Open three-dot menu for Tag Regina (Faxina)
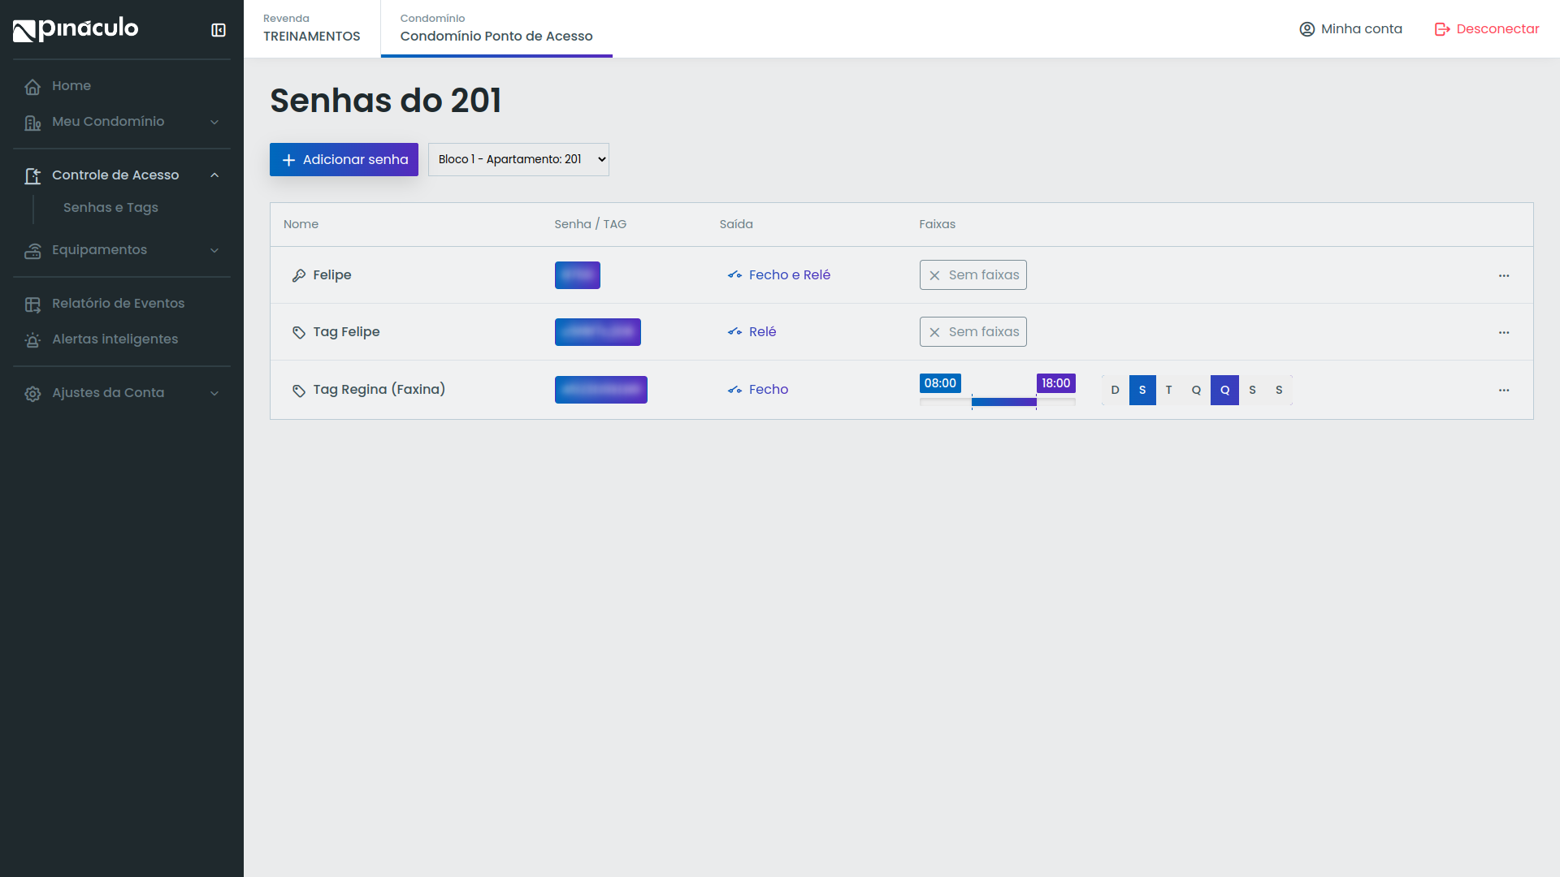The width and height of the screenshot is (1560, 877). 1504,391
